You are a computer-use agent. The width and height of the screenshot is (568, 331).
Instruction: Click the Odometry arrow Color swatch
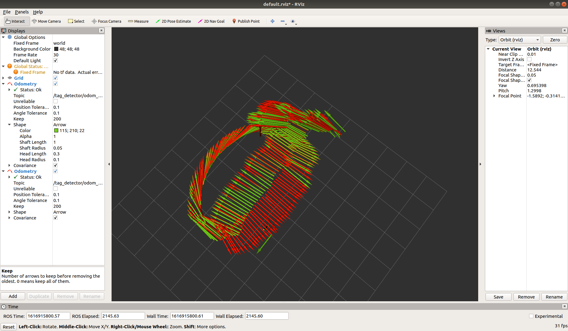pos(56,130)
